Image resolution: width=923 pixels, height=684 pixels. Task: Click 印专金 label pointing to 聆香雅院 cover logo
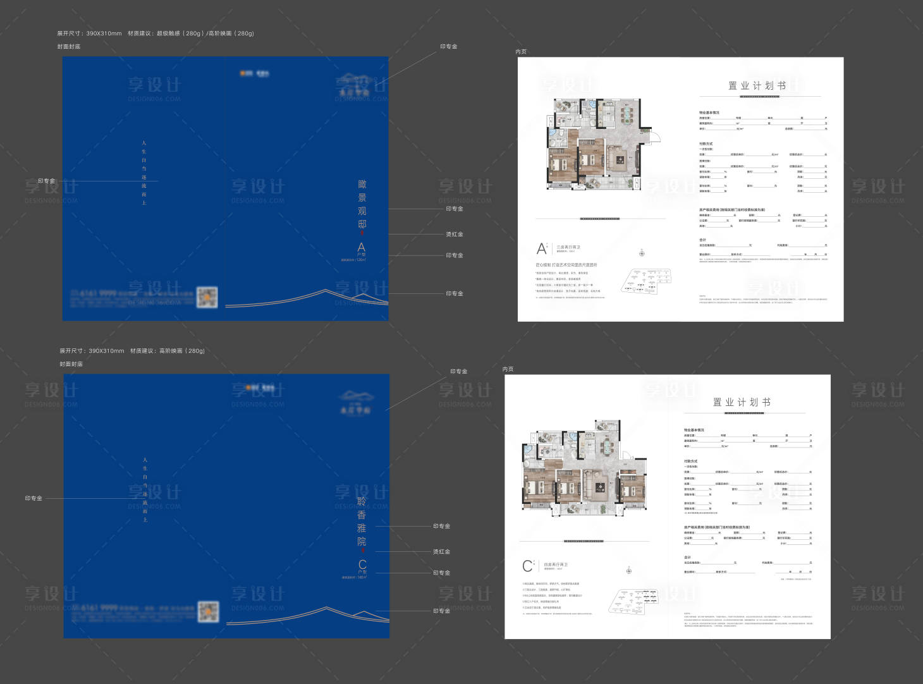[x=459, y=372]
